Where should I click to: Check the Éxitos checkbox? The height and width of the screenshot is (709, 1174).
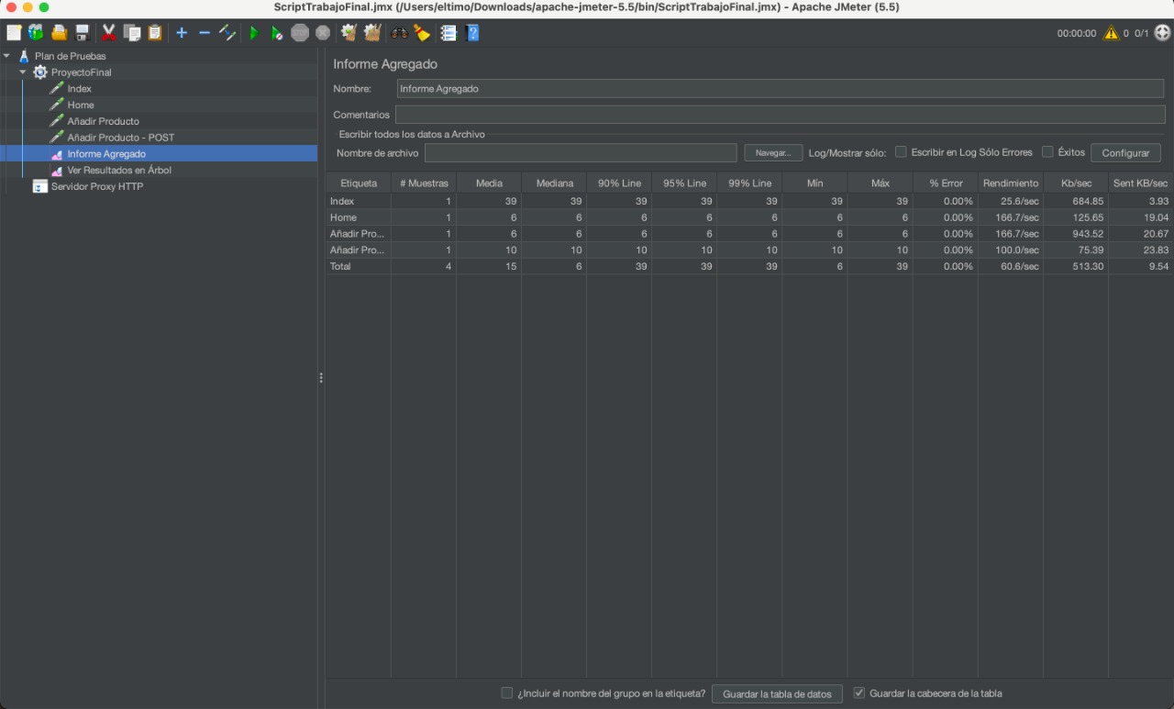pyautogui.click(x=1047, y=152)
